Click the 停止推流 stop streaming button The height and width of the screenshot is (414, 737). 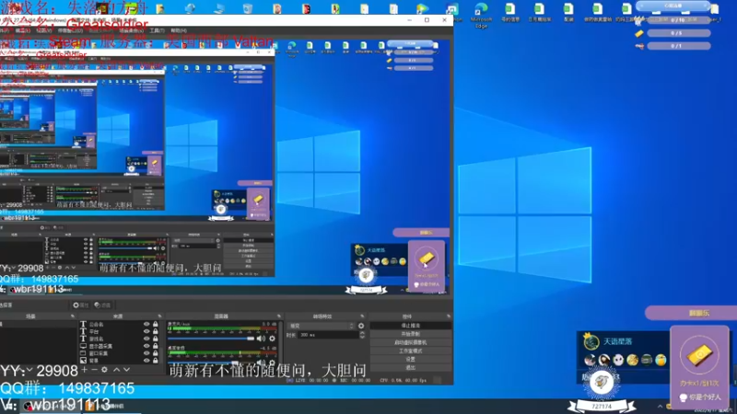tap(410, 326)
